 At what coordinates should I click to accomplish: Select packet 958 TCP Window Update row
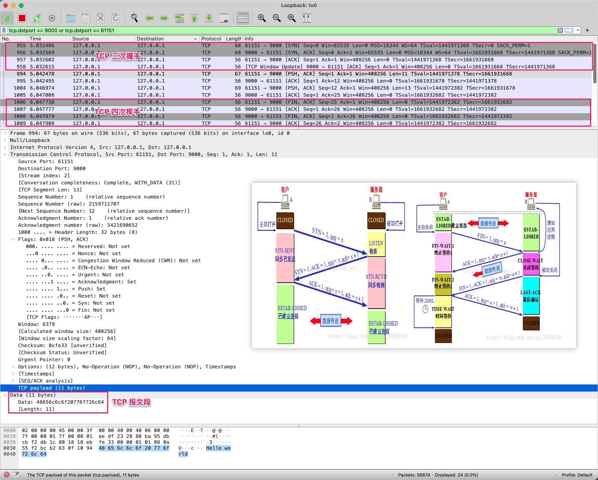tap(296, 67)
